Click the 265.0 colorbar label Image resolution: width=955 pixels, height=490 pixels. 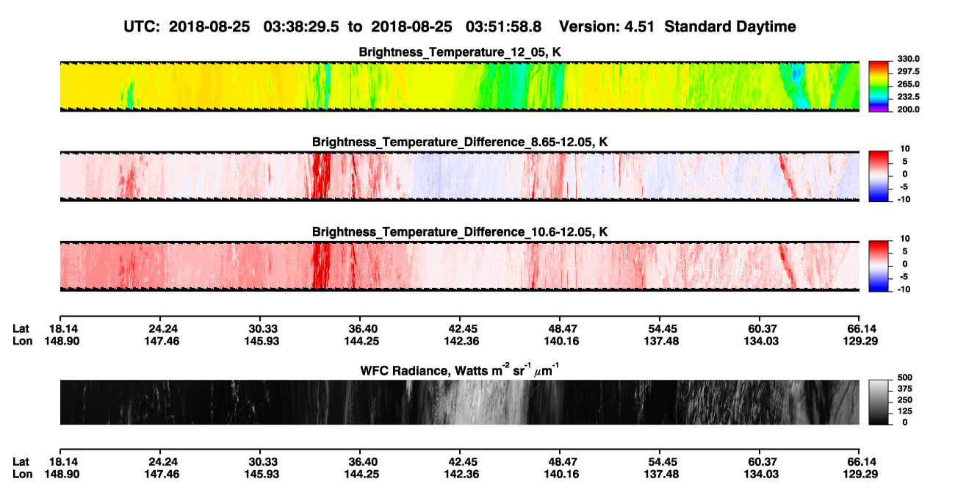coord(908,84)
